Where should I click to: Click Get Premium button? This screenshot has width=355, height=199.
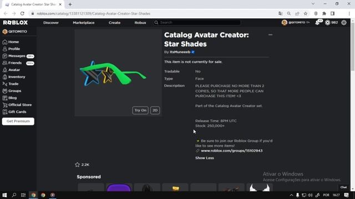pyautogui.click(x=18, y=122)
